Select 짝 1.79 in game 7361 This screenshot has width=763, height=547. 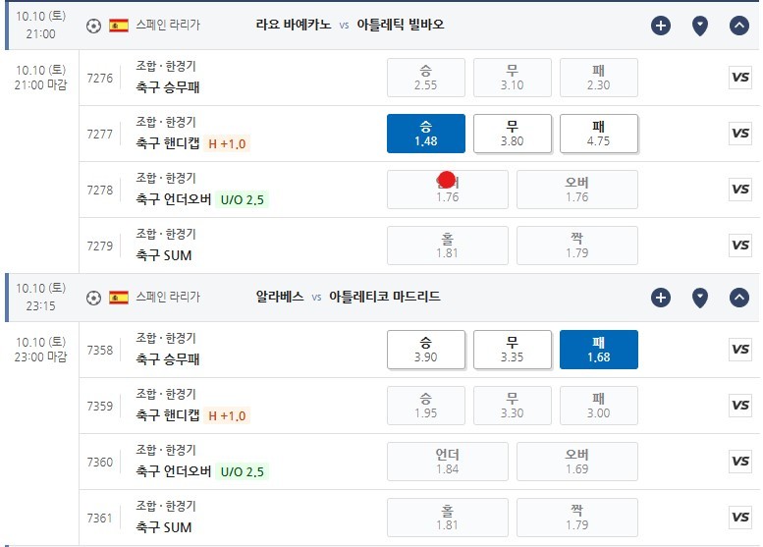pyautogui.click(x=577, y=518)
